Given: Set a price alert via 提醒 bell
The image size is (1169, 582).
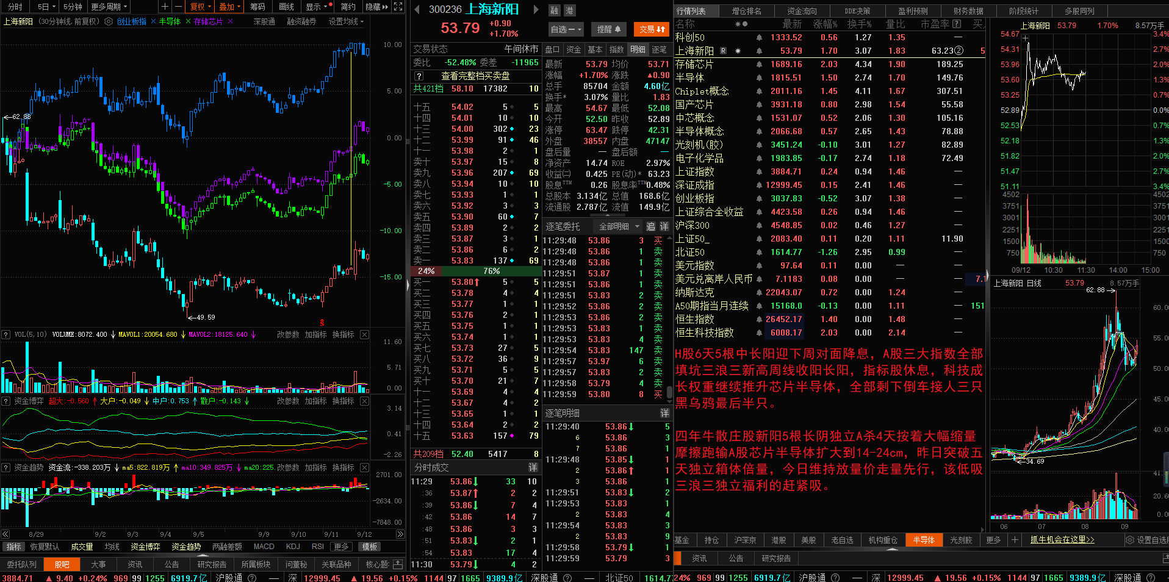Looking at the screenshot, I should 609,29.
